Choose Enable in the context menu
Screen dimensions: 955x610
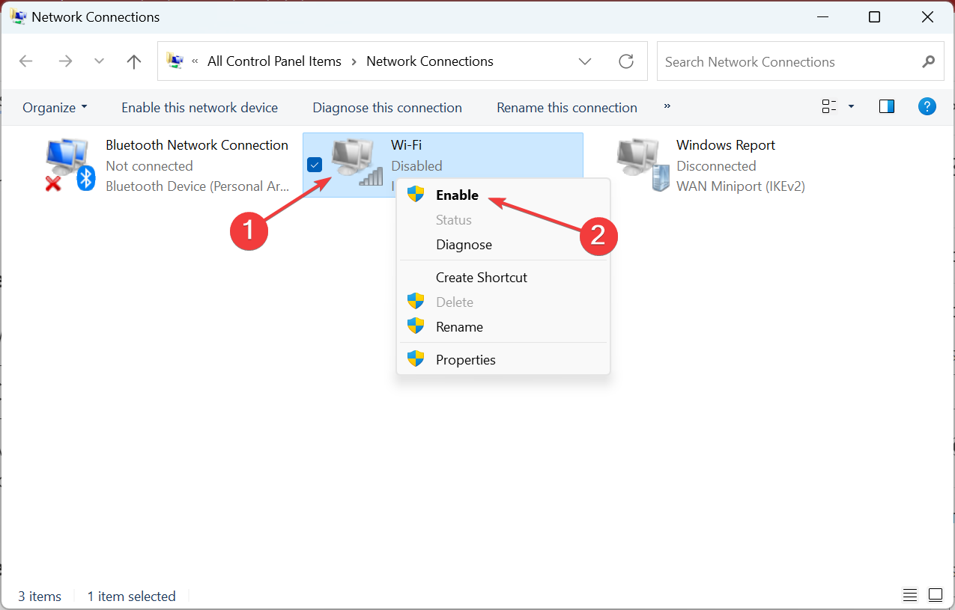[503, 195]
